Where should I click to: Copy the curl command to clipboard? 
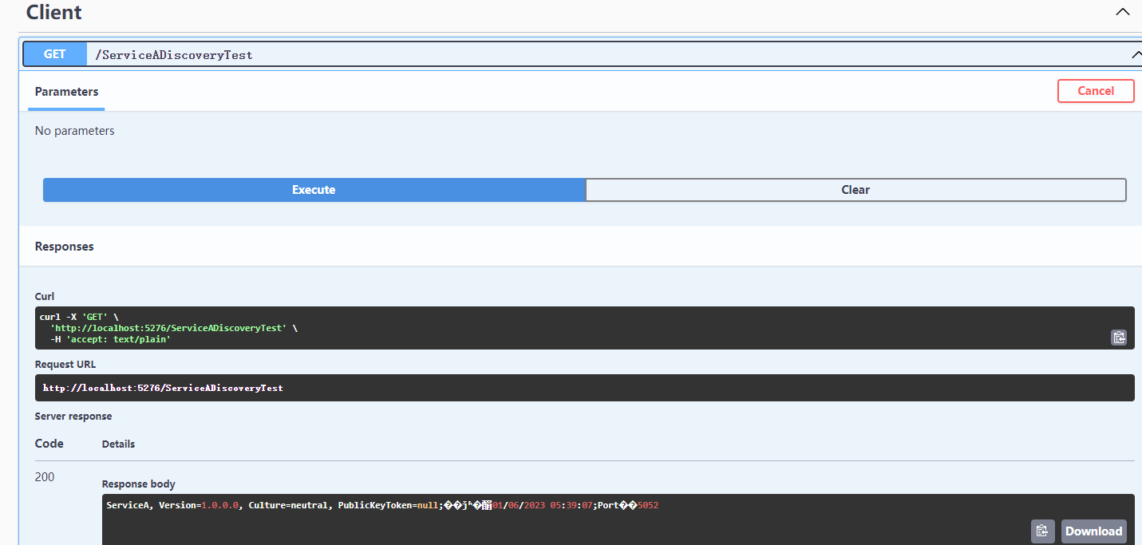[x=1119, y=338]
